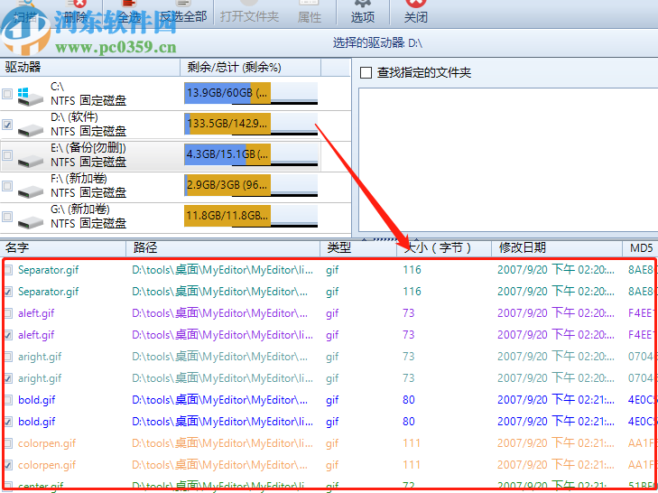This screenshot has height=493, width=658.
Task: Click the C:\ drive usage bar
Action: [250, 92]
